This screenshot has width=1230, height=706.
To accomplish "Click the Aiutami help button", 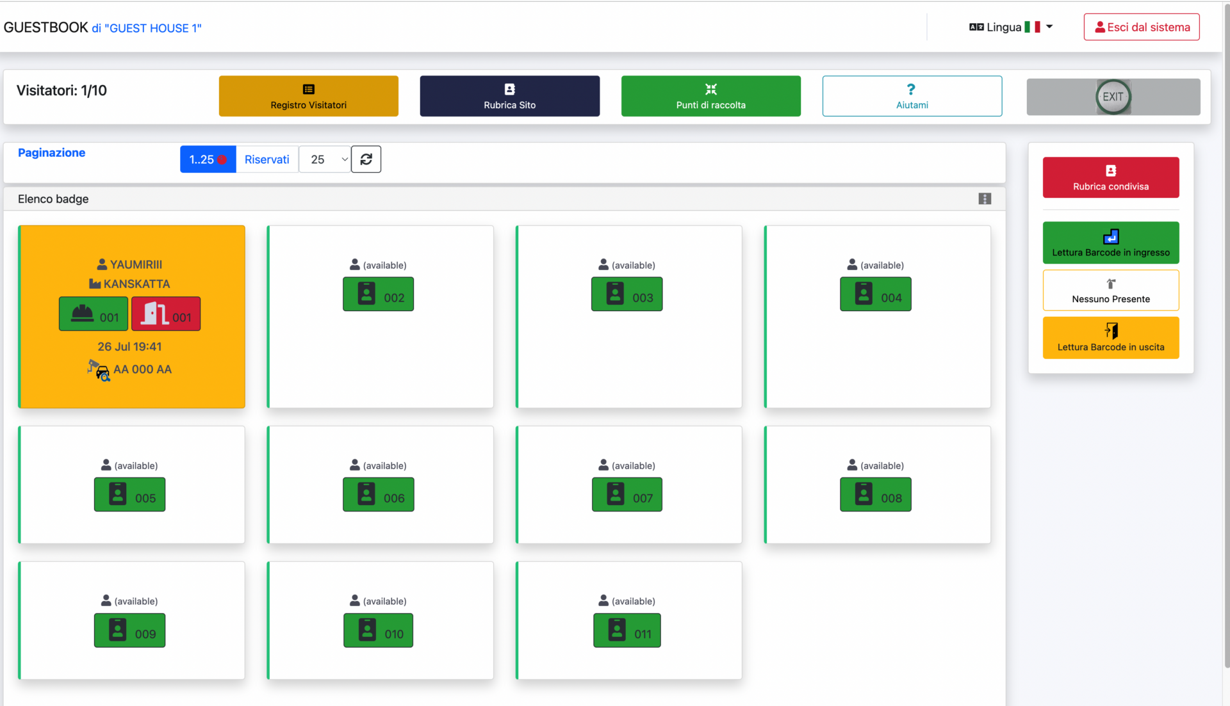I will (912, 96).
